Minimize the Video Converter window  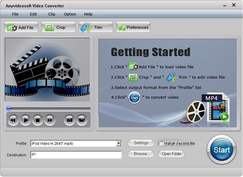click(225, 6)
